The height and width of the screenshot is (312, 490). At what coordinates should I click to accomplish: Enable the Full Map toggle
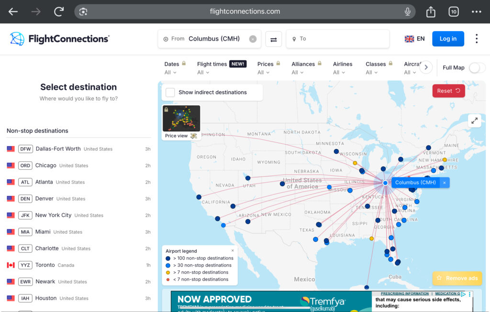[x=477, y=68]
